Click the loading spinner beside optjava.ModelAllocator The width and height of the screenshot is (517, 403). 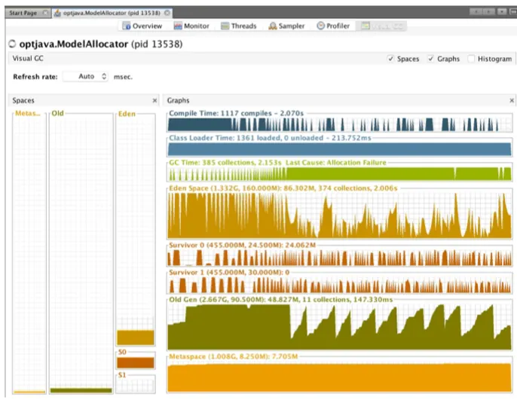12,44
